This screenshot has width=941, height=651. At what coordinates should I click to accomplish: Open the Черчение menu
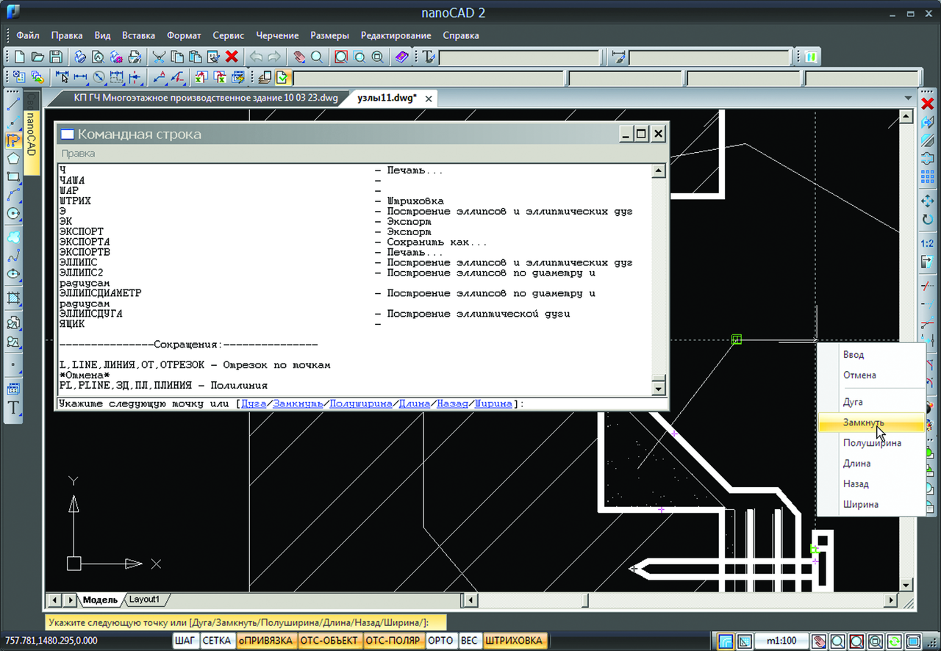pos(277,35)
